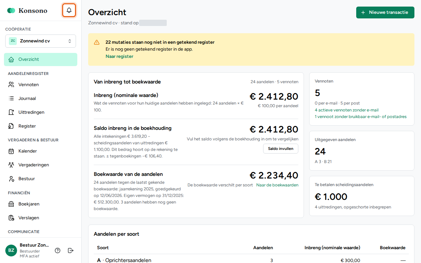The image size is (421, 263).
Task: Click the Register icon in sidebar
Action: coord(11,126)
